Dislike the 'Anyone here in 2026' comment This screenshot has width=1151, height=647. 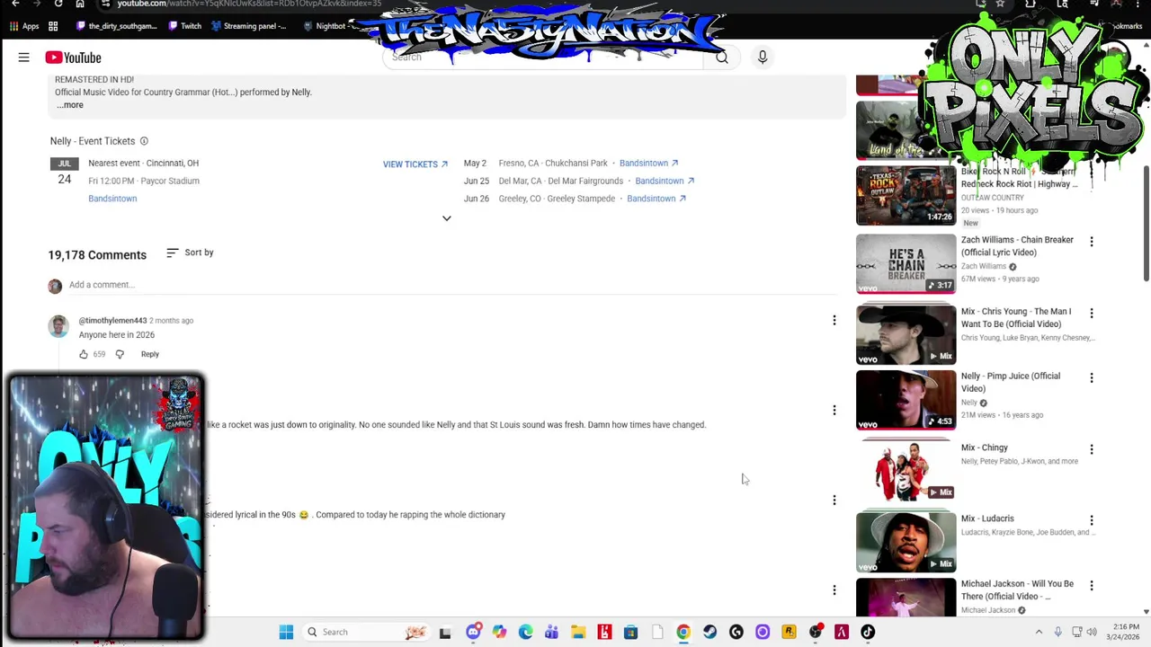pos(120,354)
